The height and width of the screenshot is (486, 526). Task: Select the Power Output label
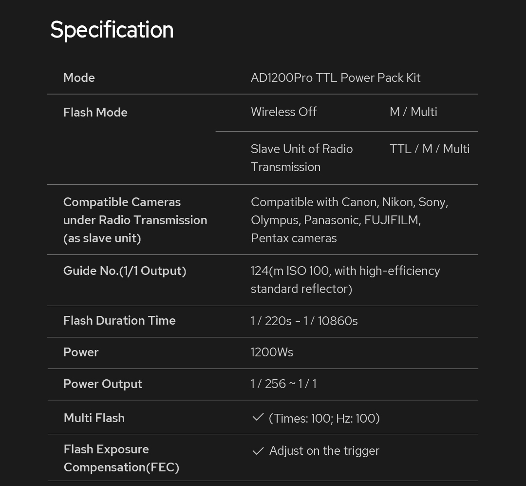(103, 384)
